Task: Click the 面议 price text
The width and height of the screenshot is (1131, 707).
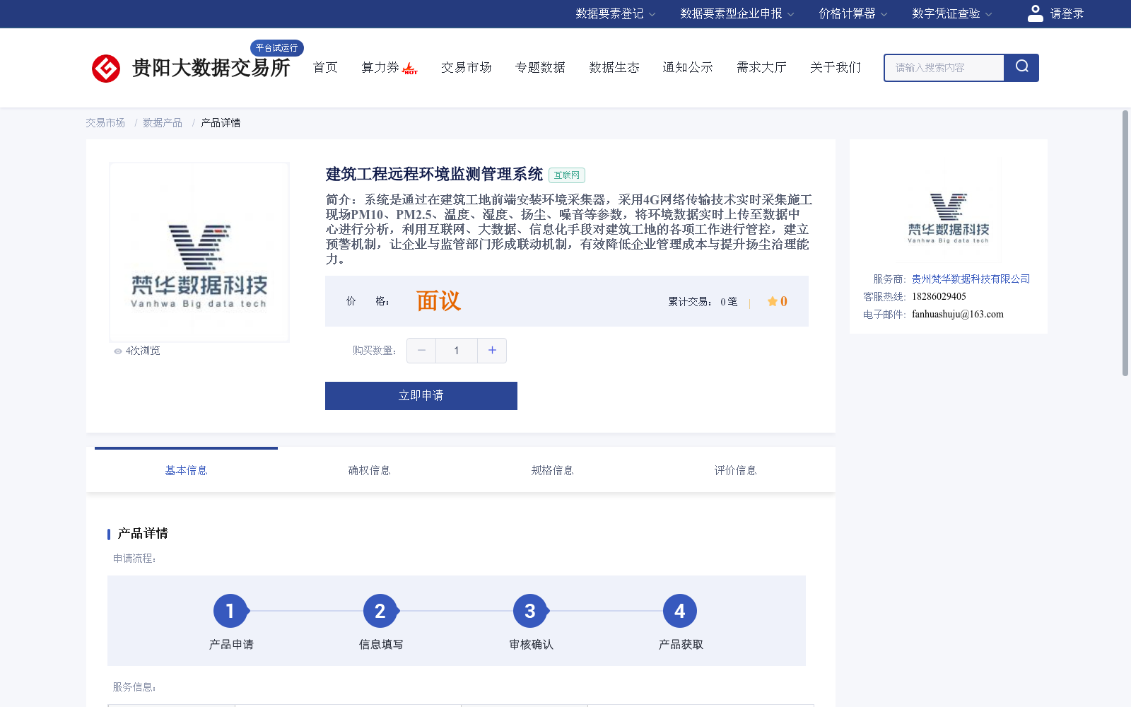Action: [438, 301]
